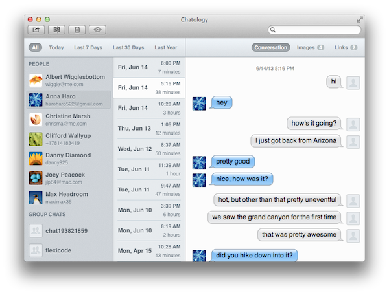Click Danny Diamond's sunflower avatar
389x295 pixels.
pos(36,158)
